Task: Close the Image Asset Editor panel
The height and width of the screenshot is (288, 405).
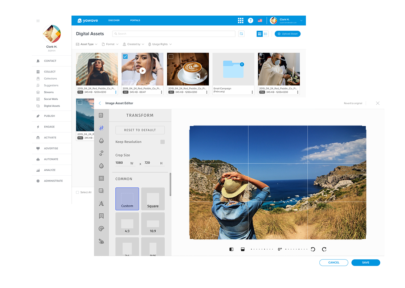Action: point(378,103)
